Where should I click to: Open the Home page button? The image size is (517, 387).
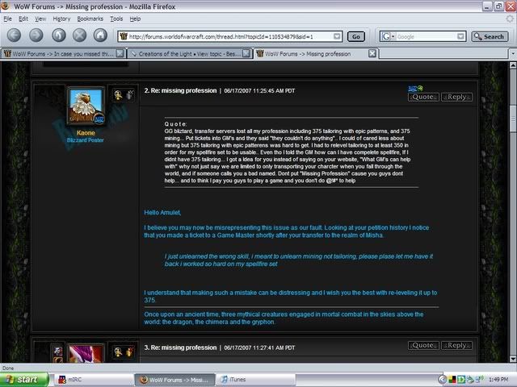coord(100,35)
